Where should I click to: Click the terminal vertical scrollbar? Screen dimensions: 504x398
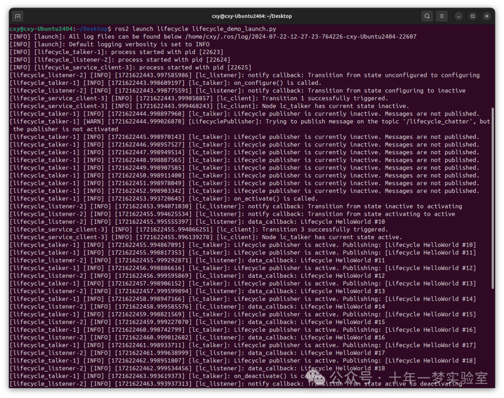coord(492,198)
